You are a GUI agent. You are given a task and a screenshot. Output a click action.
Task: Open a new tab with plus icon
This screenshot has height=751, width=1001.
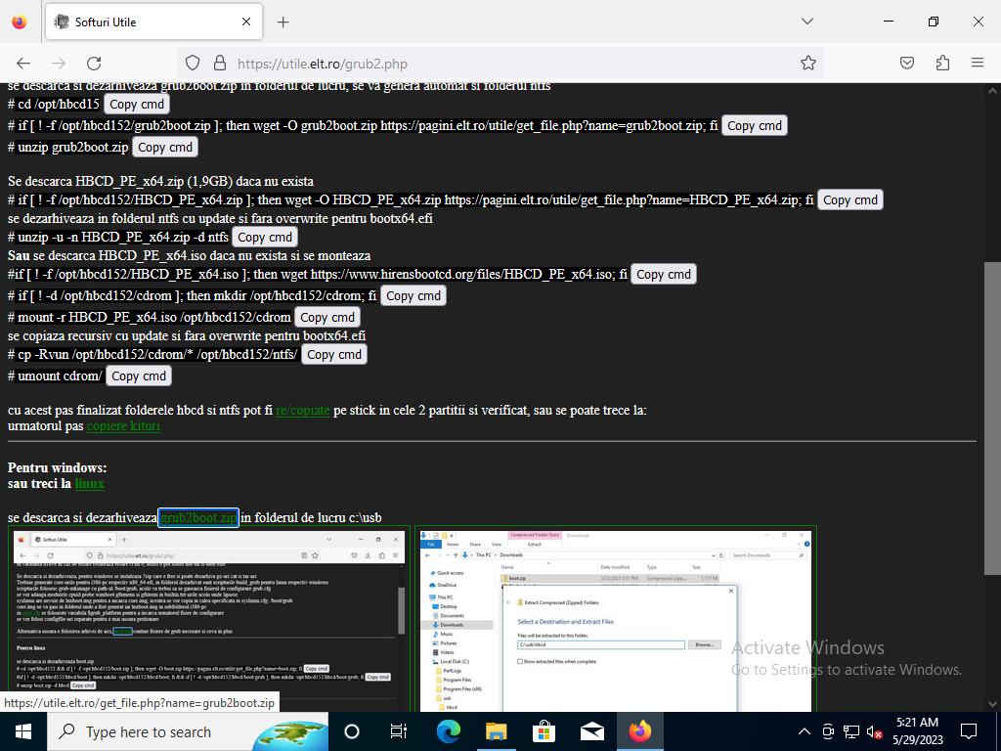(283, 22)
